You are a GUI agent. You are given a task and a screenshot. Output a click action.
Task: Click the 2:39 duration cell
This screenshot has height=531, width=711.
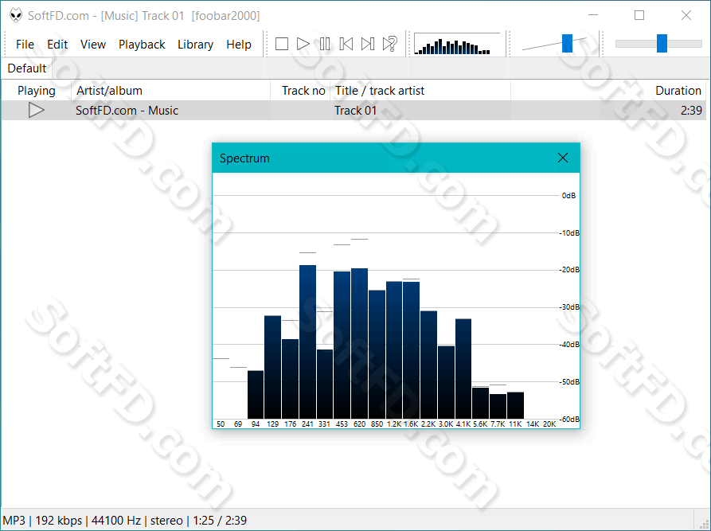691,110
